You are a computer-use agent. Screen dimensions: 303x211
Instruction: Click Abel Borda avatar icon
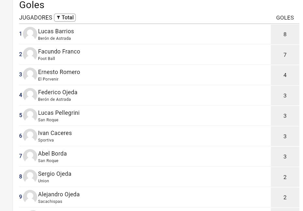pos(30,156)
